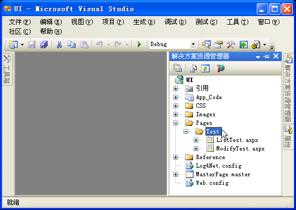The width and height of the screenshot is (296, 210).
Task: Click Solution Explorer Properties icon
Action: click(x=177, y=68)
